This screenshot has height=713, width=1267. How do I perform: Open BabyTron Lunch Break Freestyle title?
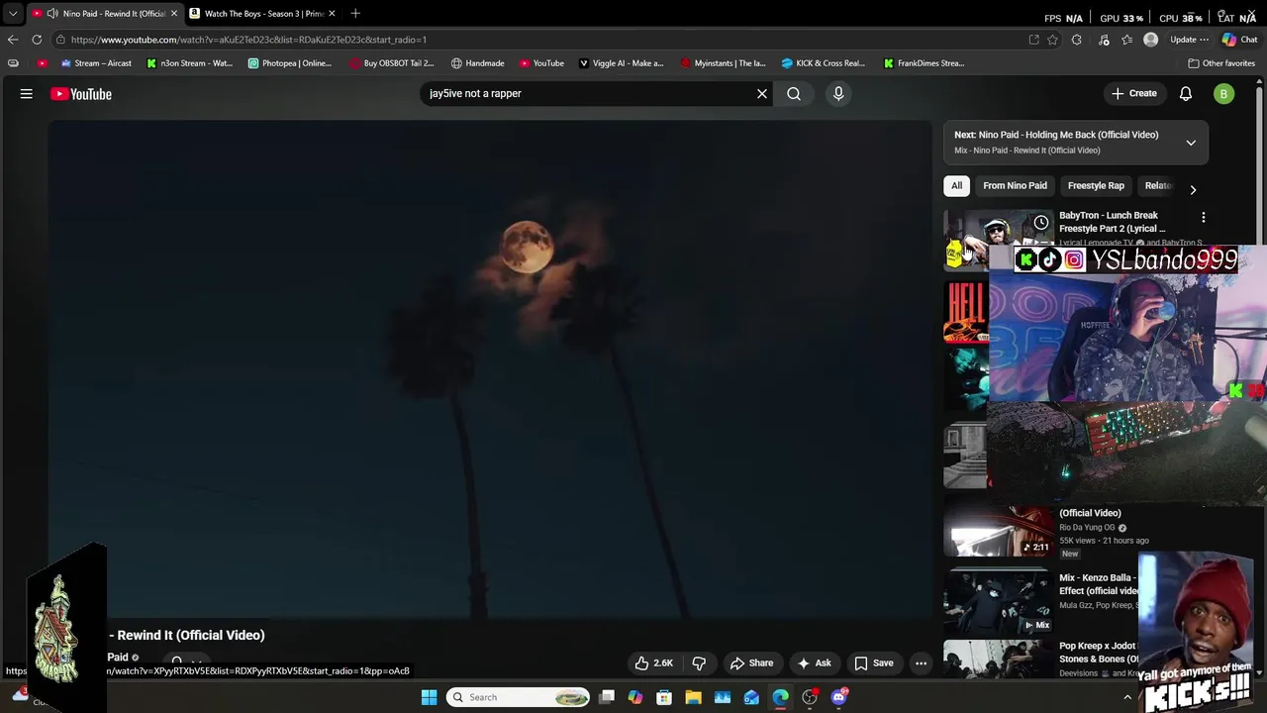click(1113, 222)
